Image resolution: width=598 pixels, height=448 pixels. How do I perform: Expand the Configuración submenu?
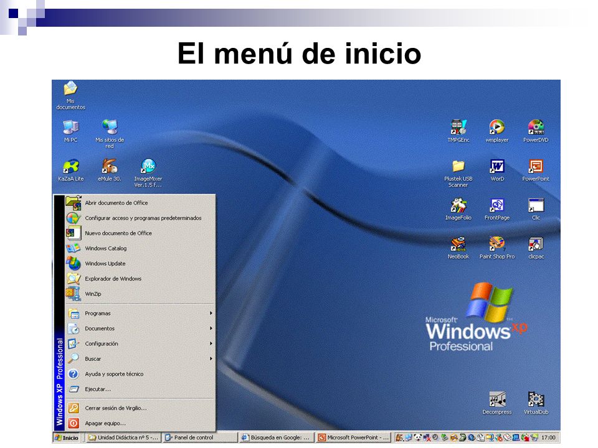140,343
